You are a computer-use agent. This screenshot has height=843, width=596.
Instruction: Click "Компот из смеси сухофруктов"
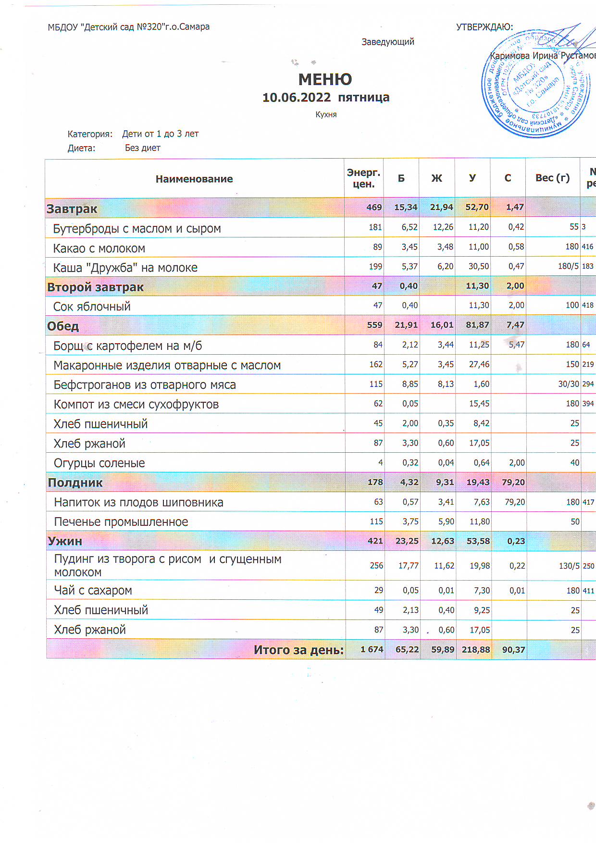136,405
